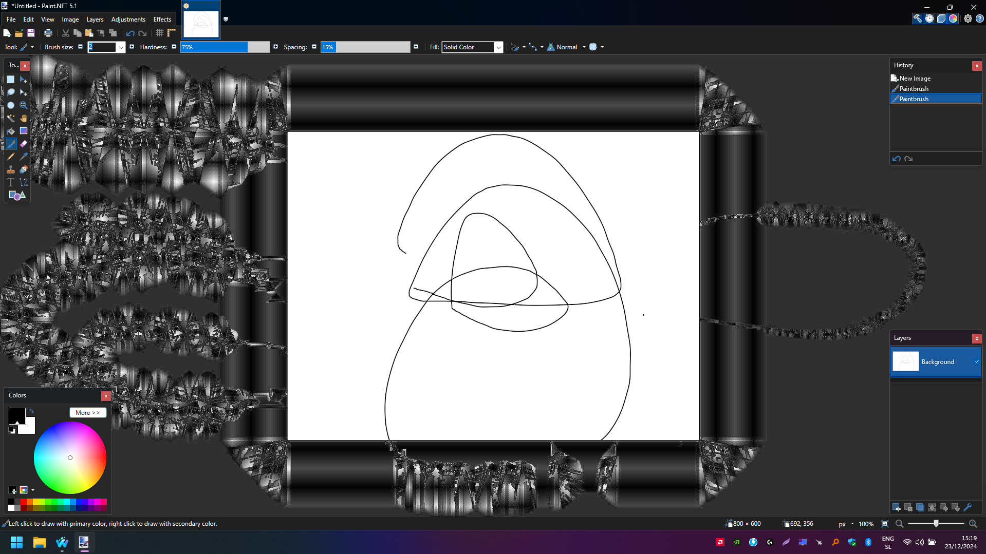The width and height of the screenshot is (986, 554).
Task: Adjust the zoom level slider
Action: coord(936,524)
